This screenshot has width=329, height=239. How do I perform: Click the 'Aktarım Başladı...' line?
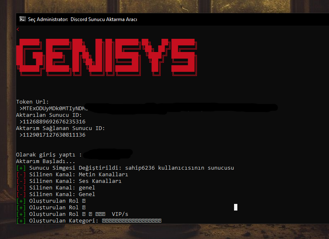45,161
